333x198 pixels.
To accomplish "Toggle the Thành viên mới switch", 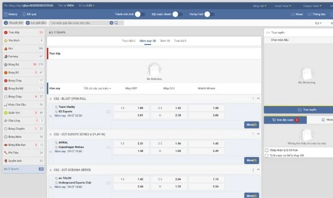I will pyautogui.click(x=139, y=14).
